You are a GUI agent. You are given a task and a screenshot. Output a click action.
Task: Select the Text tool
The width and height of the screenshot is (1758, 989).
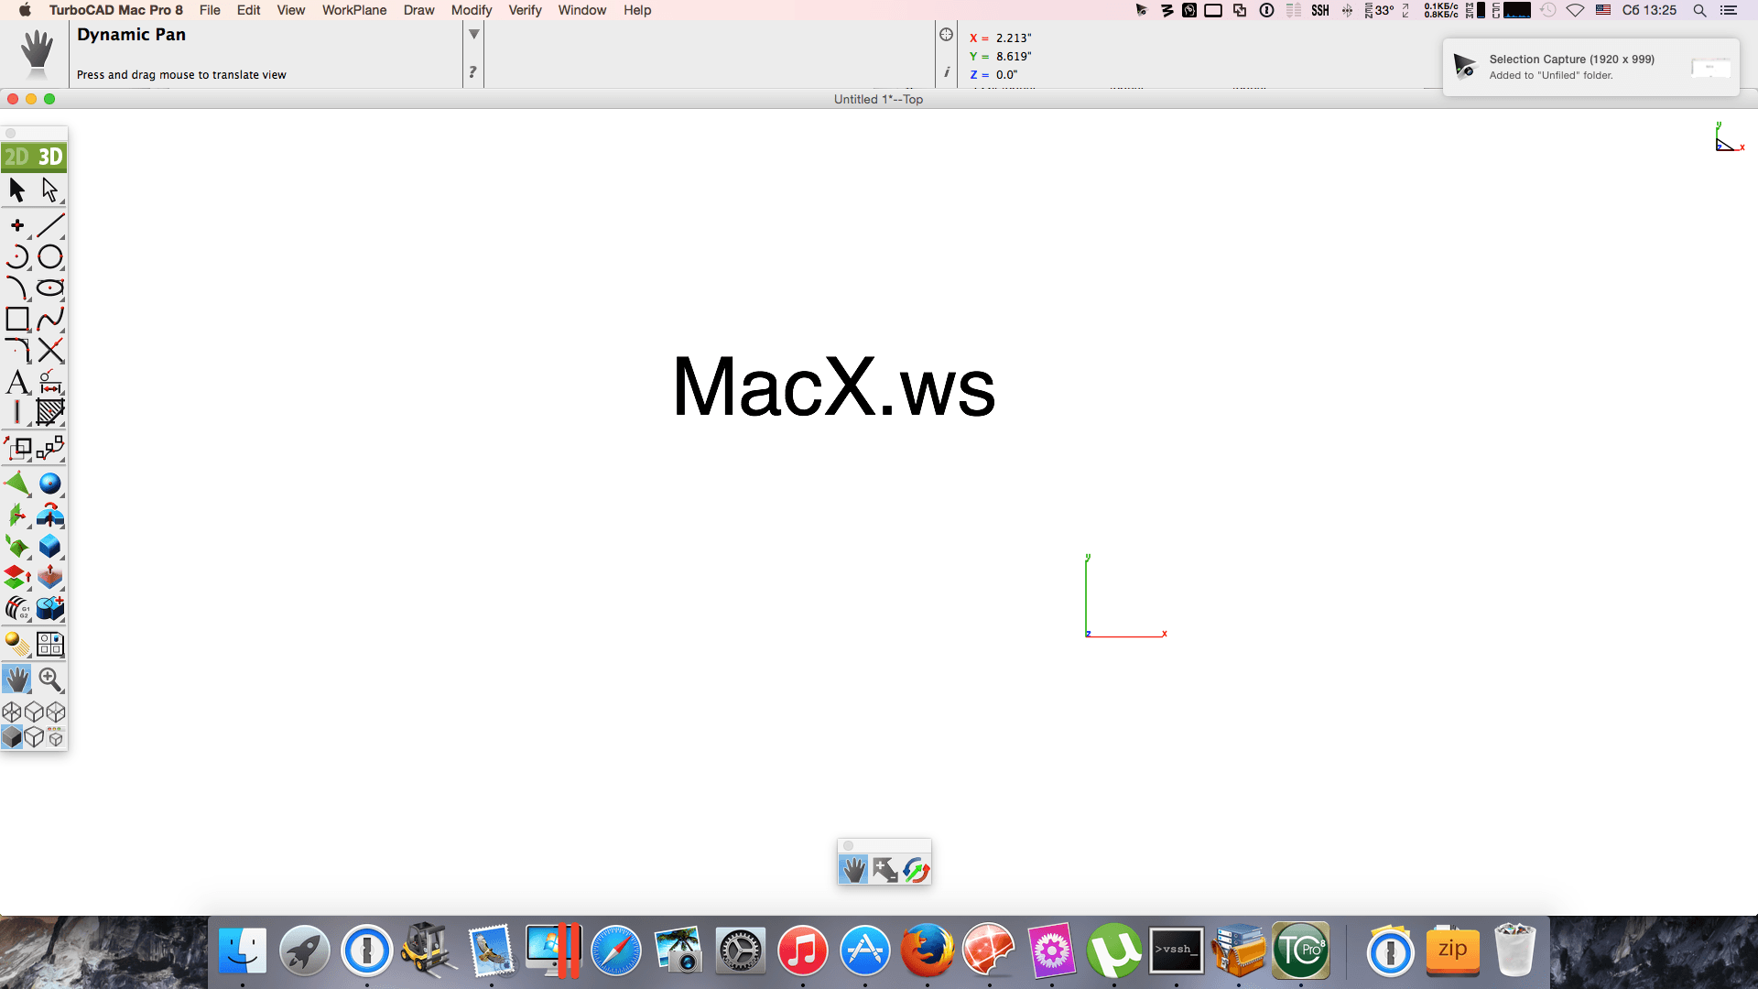(17, 382)
